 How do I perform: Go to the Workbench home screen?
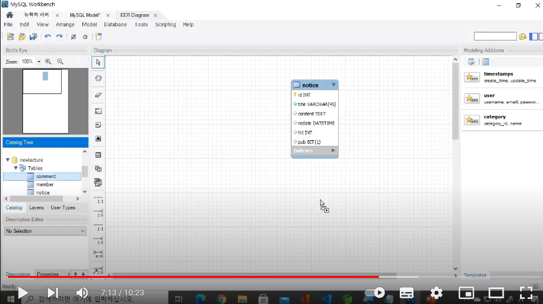[10, 15]
